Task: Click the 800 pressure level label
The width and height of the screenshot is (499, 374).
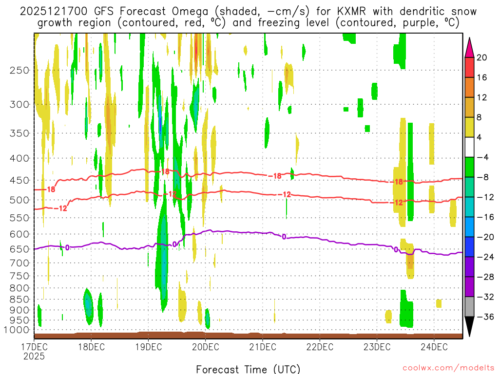Action: point(19,288)
